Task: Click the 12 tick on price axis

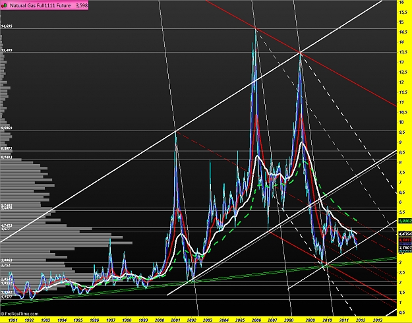Action: coord(401,82)
